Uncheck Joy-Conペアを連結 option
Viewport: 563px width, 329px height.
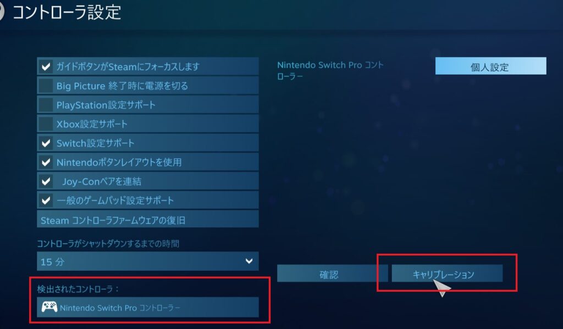tap(46, 181)
